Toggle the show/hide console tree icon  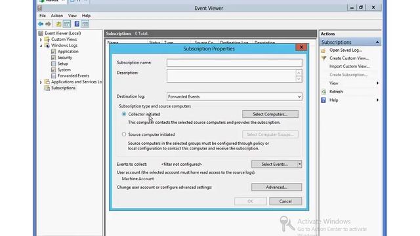pyautogui.click(x=67, y=24)
